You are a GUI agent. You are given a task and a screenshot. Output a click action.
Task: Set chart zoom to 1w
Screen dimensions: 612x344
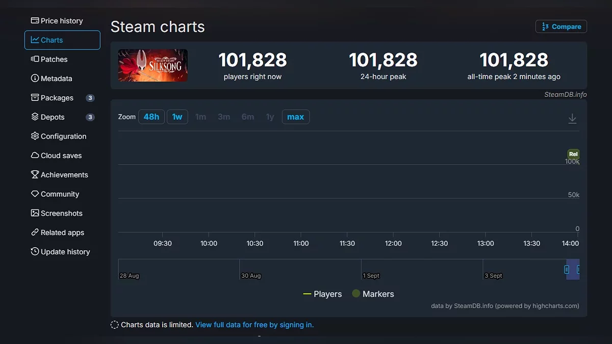point(177,117)
